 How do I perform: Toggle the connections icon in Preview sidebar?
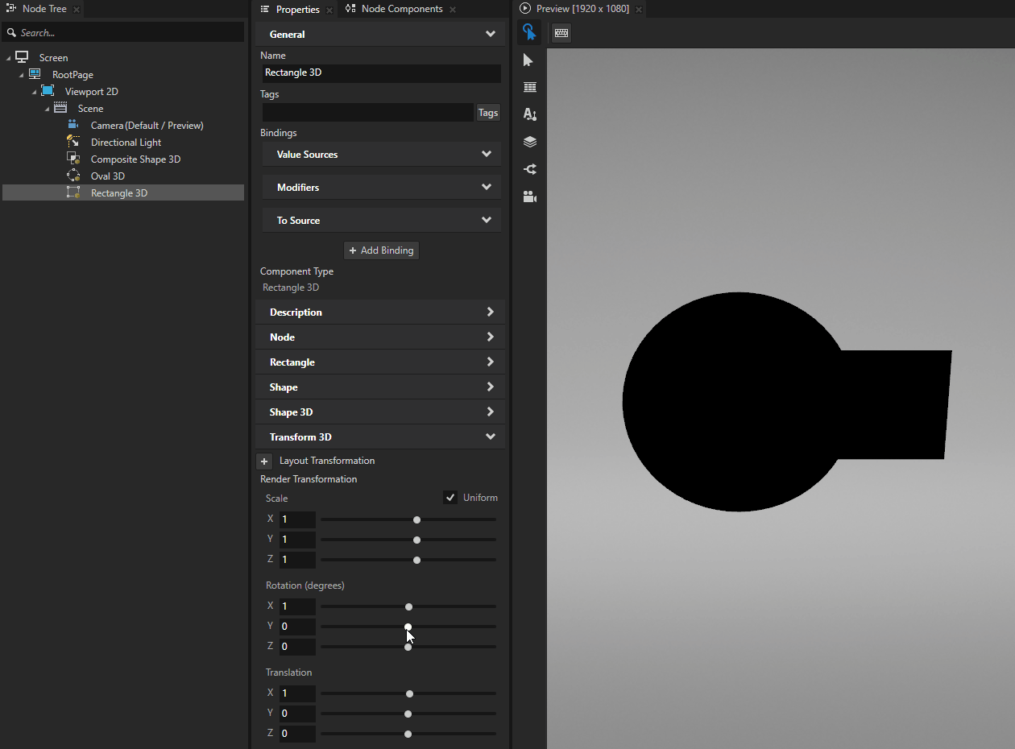529,168
